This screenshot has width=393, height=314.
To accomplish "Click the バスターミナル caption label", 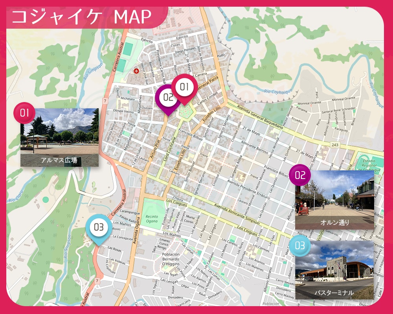I will 334,293.
